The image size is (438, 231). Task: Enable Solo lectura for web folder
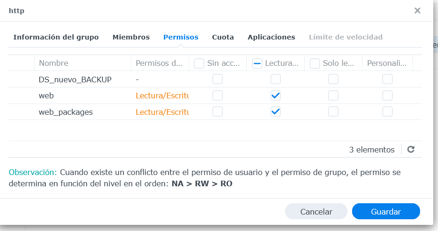pyautogui.click(x=333, y=96)
